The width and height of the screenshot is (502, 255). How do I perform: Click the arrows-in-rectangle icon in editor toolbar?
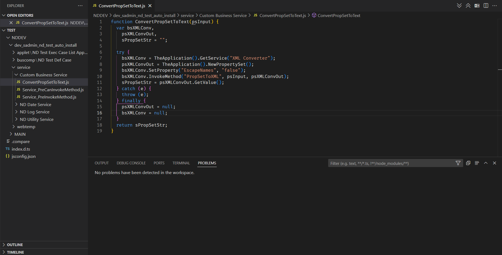(477, 6)
